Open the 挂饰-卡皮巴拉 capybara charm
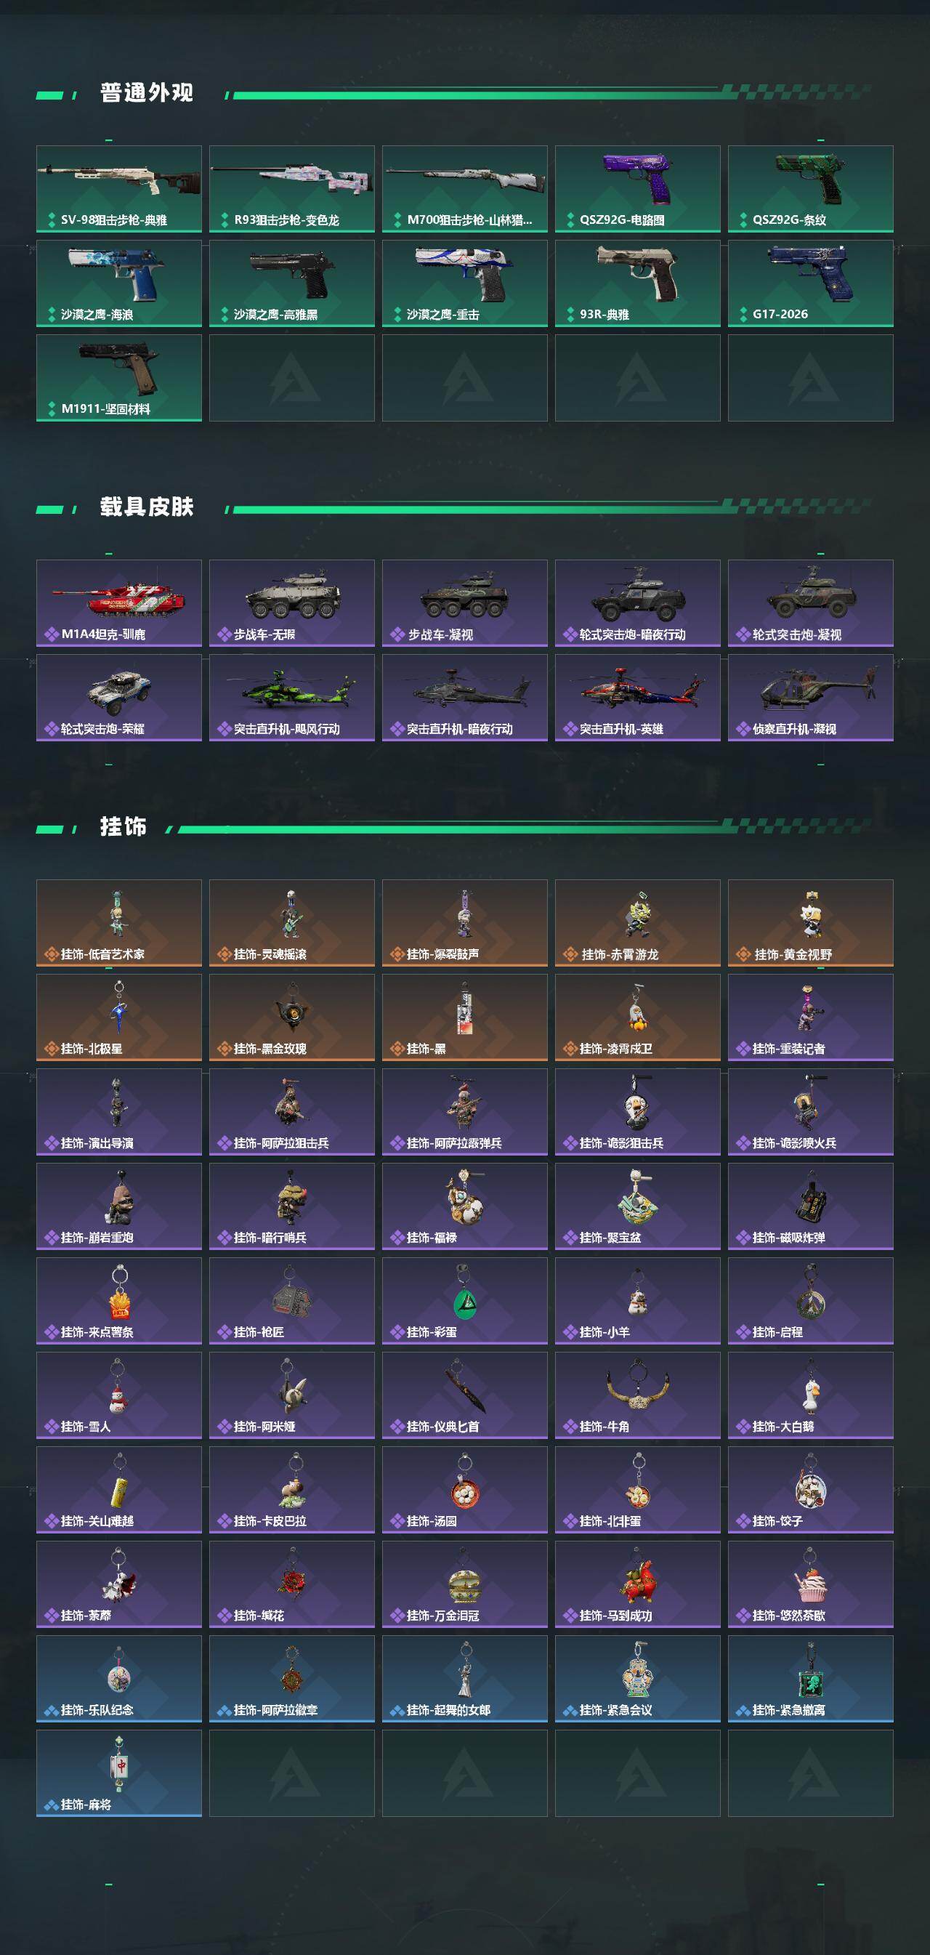Viewport: 930px width, 1955px height. (292, 1490)
